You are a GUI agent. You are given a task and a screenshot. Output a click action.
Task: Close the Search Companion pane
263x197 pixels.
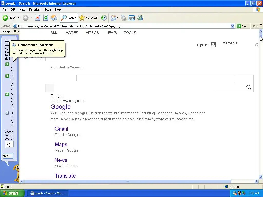coord(15,31)
